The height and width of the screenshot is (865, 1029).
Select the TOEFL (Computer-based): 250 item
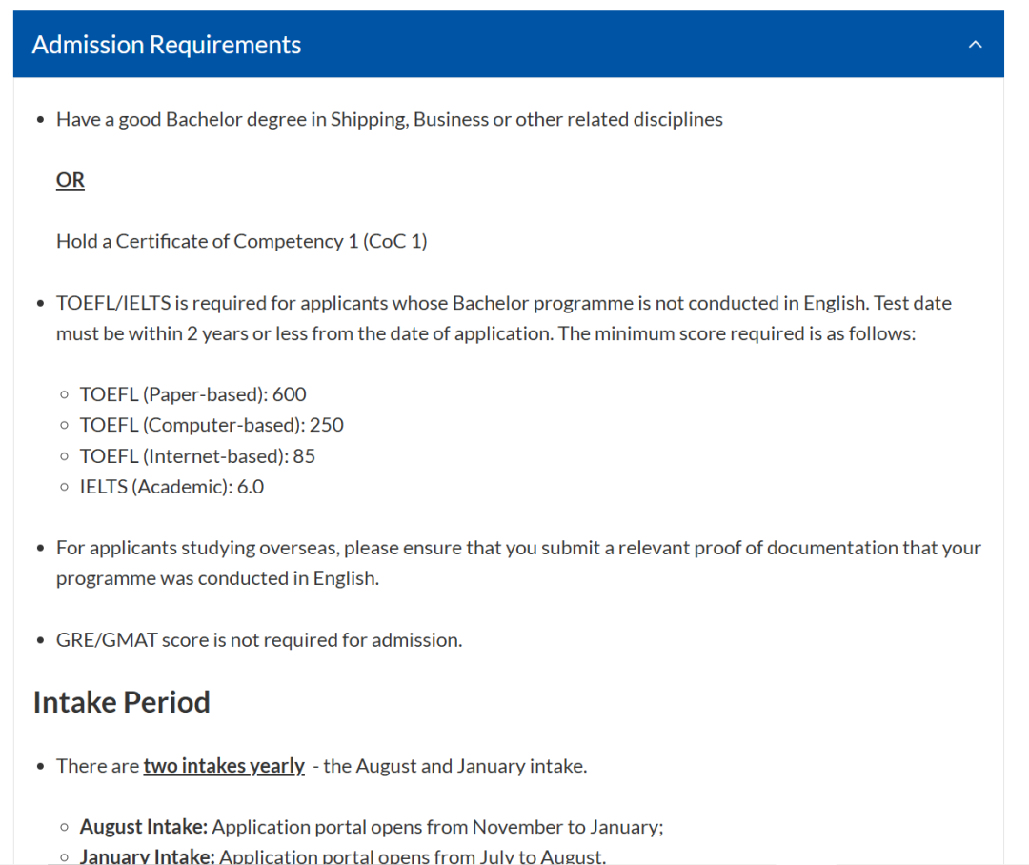tap(212, 425)
